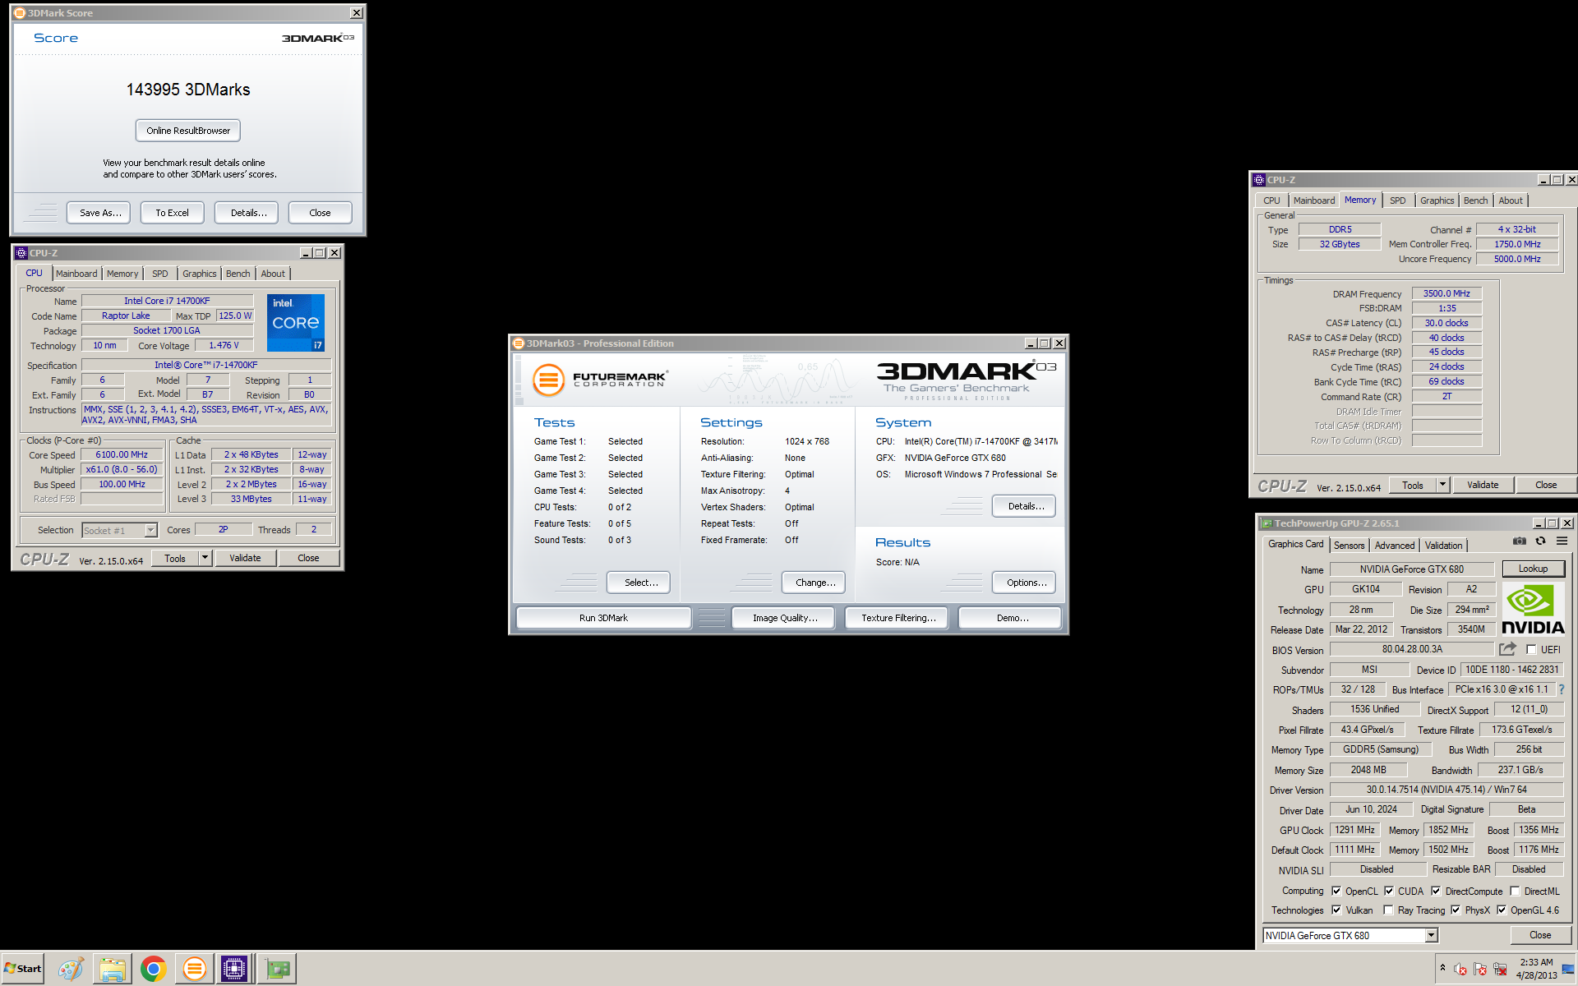Viewport: 1578px width, 986px height.
Task: Click the GPU-Z refresh icon
Action: coord(1540,541)
